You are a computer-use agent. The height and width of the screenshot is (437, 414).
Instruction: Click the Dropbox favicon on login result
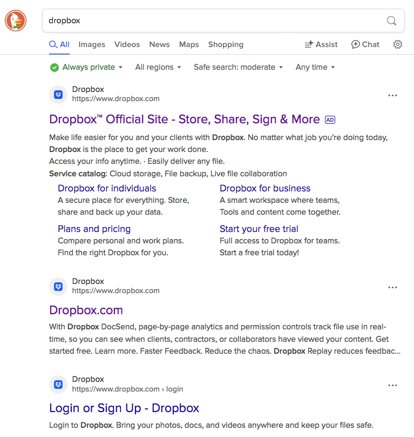pos(58,385)
